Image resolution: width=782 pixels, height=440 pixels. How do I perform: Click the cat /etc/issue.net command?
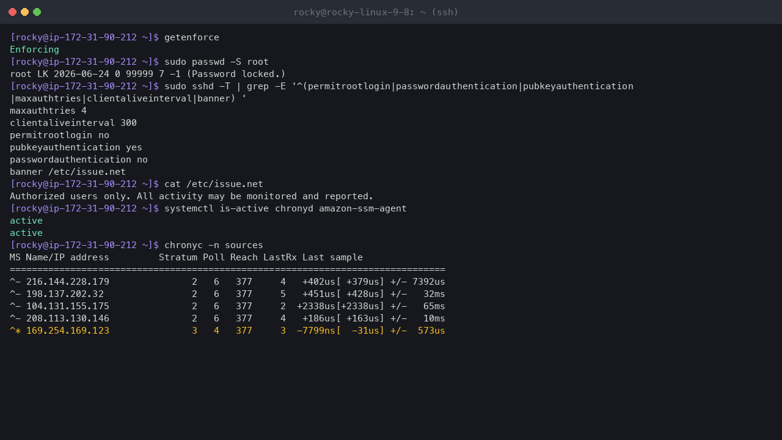[x=214, y=184]
